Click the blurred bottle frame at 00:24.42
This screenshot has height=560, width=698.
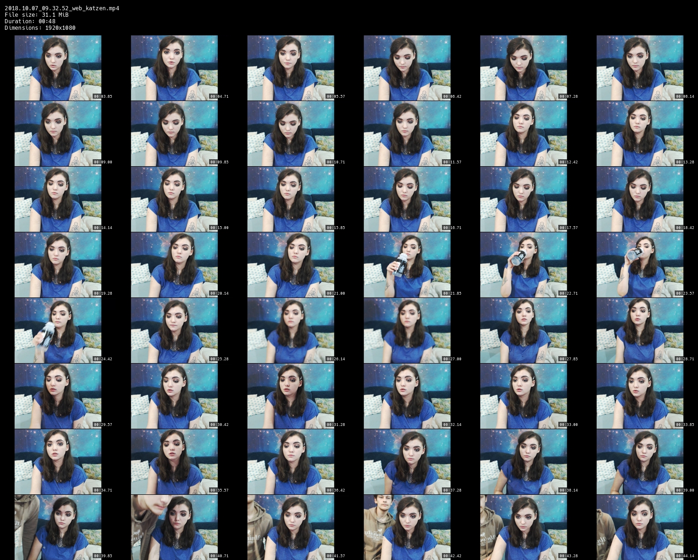[x=58, y=331]
